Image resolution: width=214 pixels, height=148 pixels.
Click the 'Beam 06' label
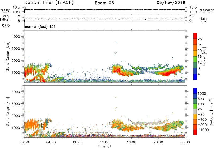click(x=104, y=3)
